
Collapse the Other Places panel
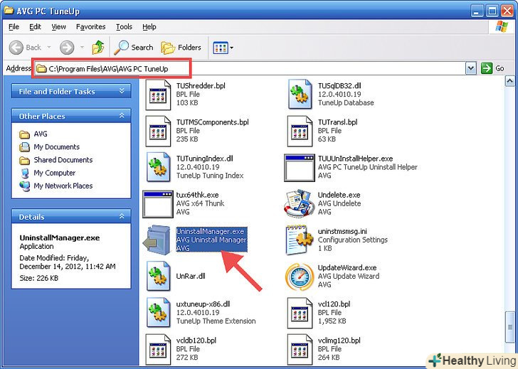click(122, 115)
